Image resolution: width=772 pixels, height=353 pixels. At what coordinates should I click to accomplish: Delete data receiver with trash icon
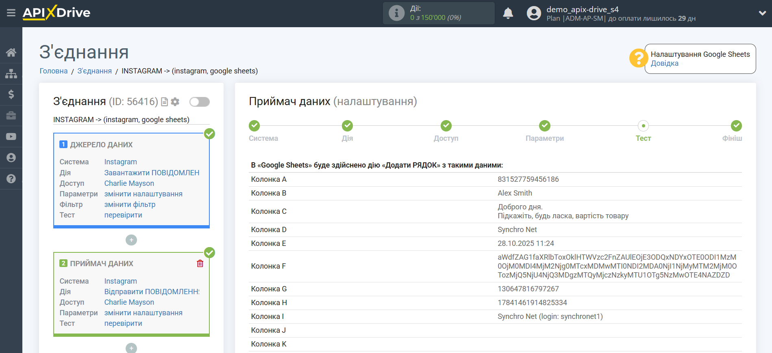pos(200,264)
